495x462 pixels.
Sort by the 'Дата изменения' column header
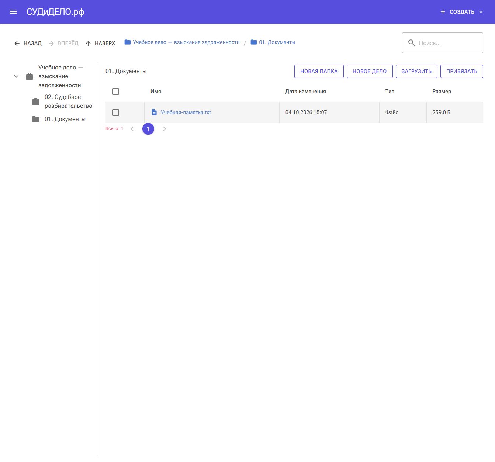point(306,91)
